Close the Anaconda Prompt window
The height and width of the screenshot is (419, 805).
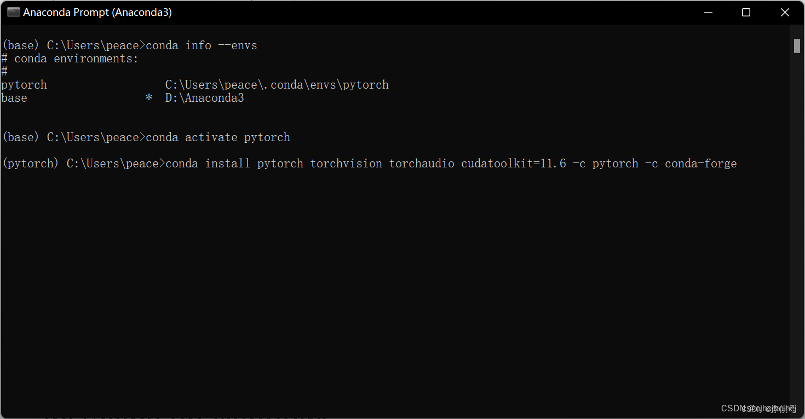point(785,12)
